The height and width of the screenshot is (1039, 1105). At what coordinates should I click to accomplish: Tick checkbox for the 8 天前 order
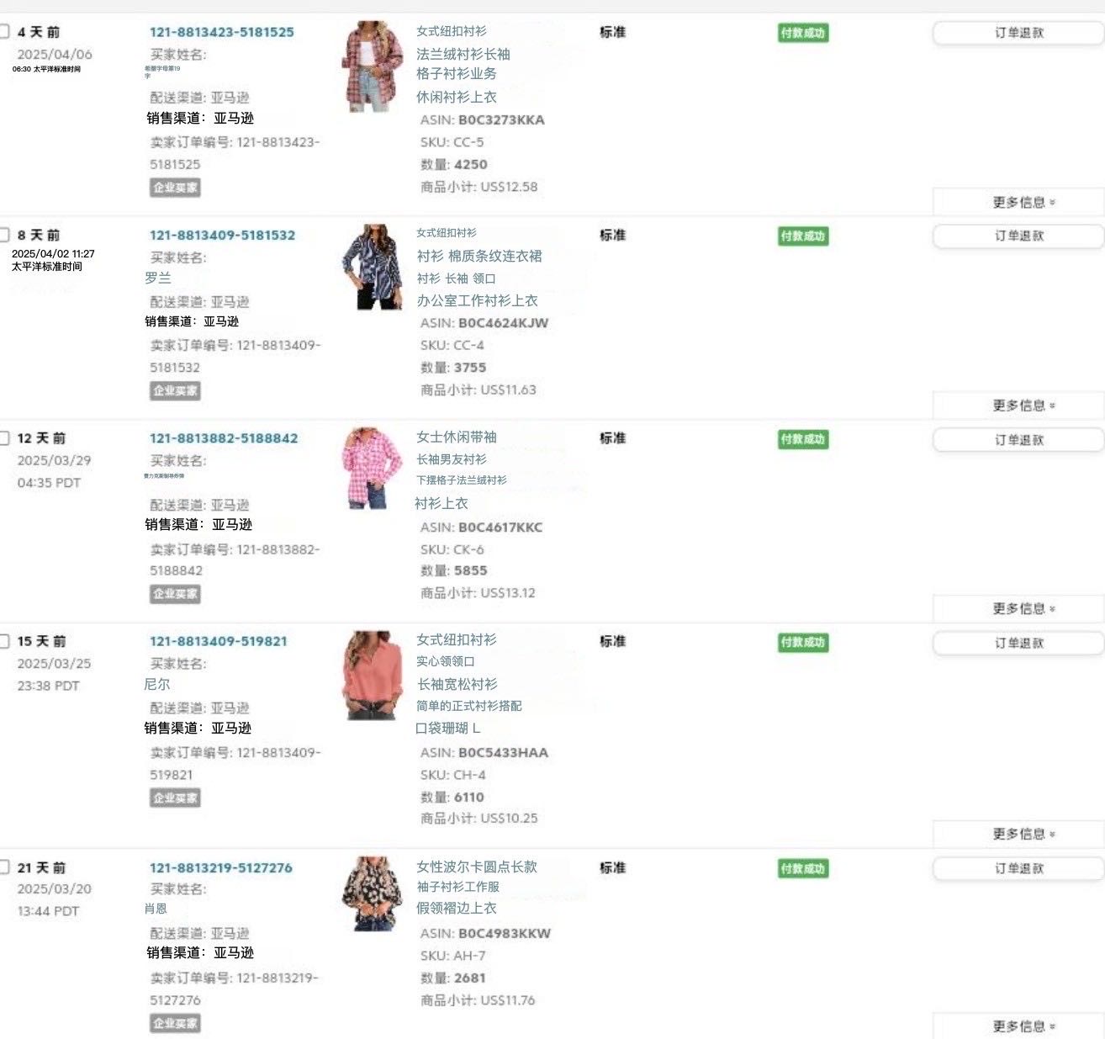point(4,235)
